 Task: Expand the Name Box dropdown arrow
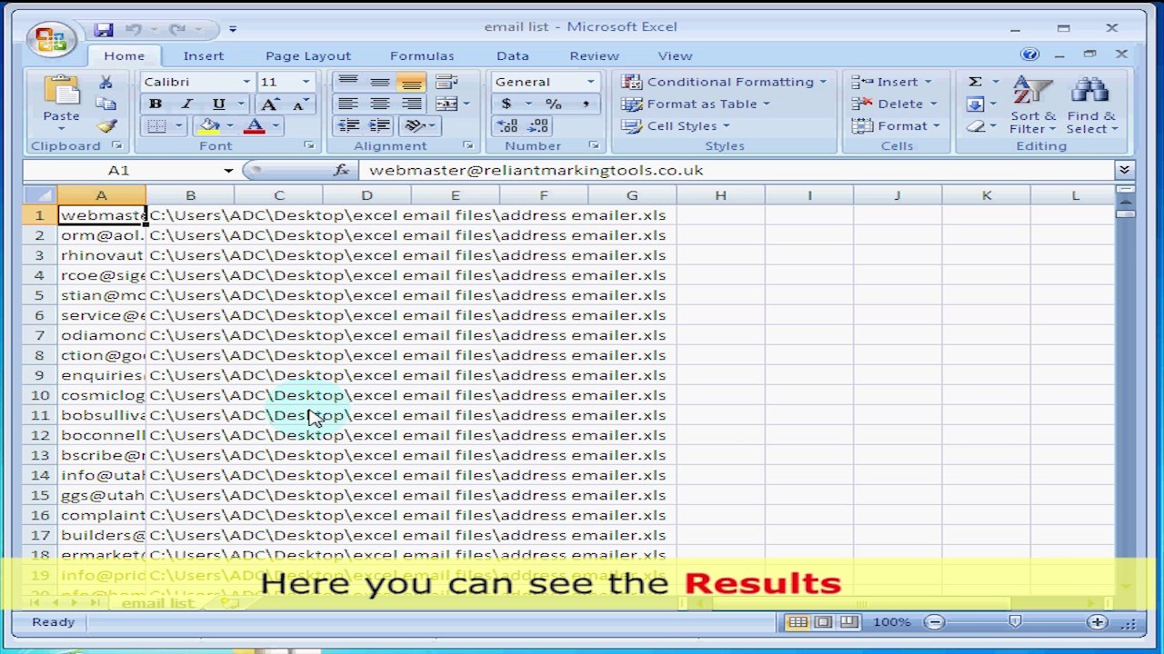228,170
